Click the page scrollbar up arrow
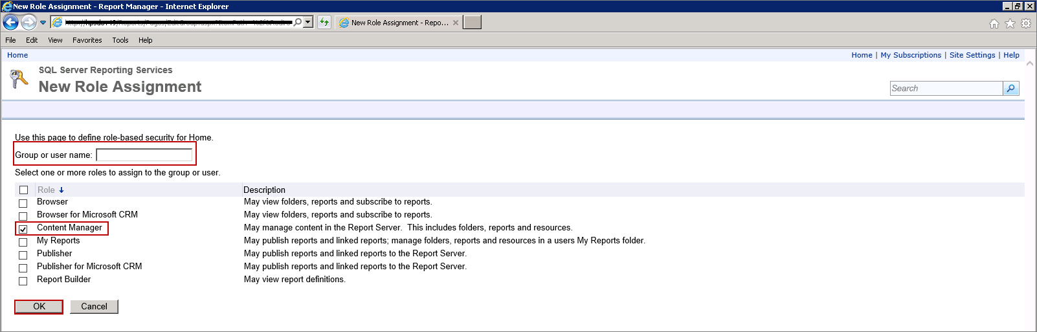The image size is (1037, 332). [1030, 64]
